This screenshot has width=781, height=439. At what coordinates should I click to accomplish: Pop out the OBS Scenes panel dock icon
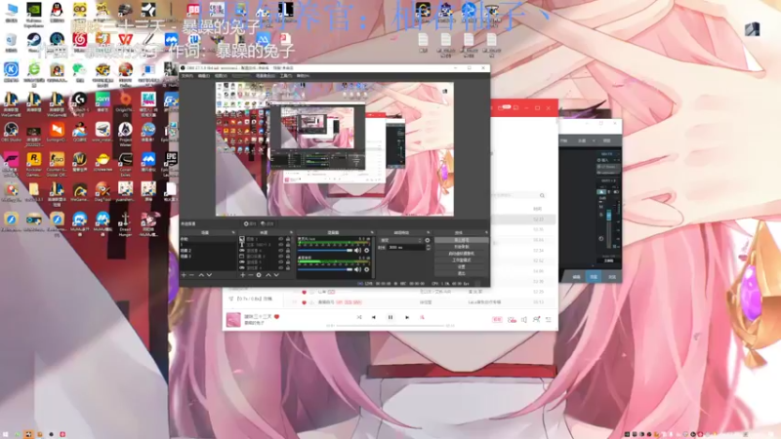(233, 232)
